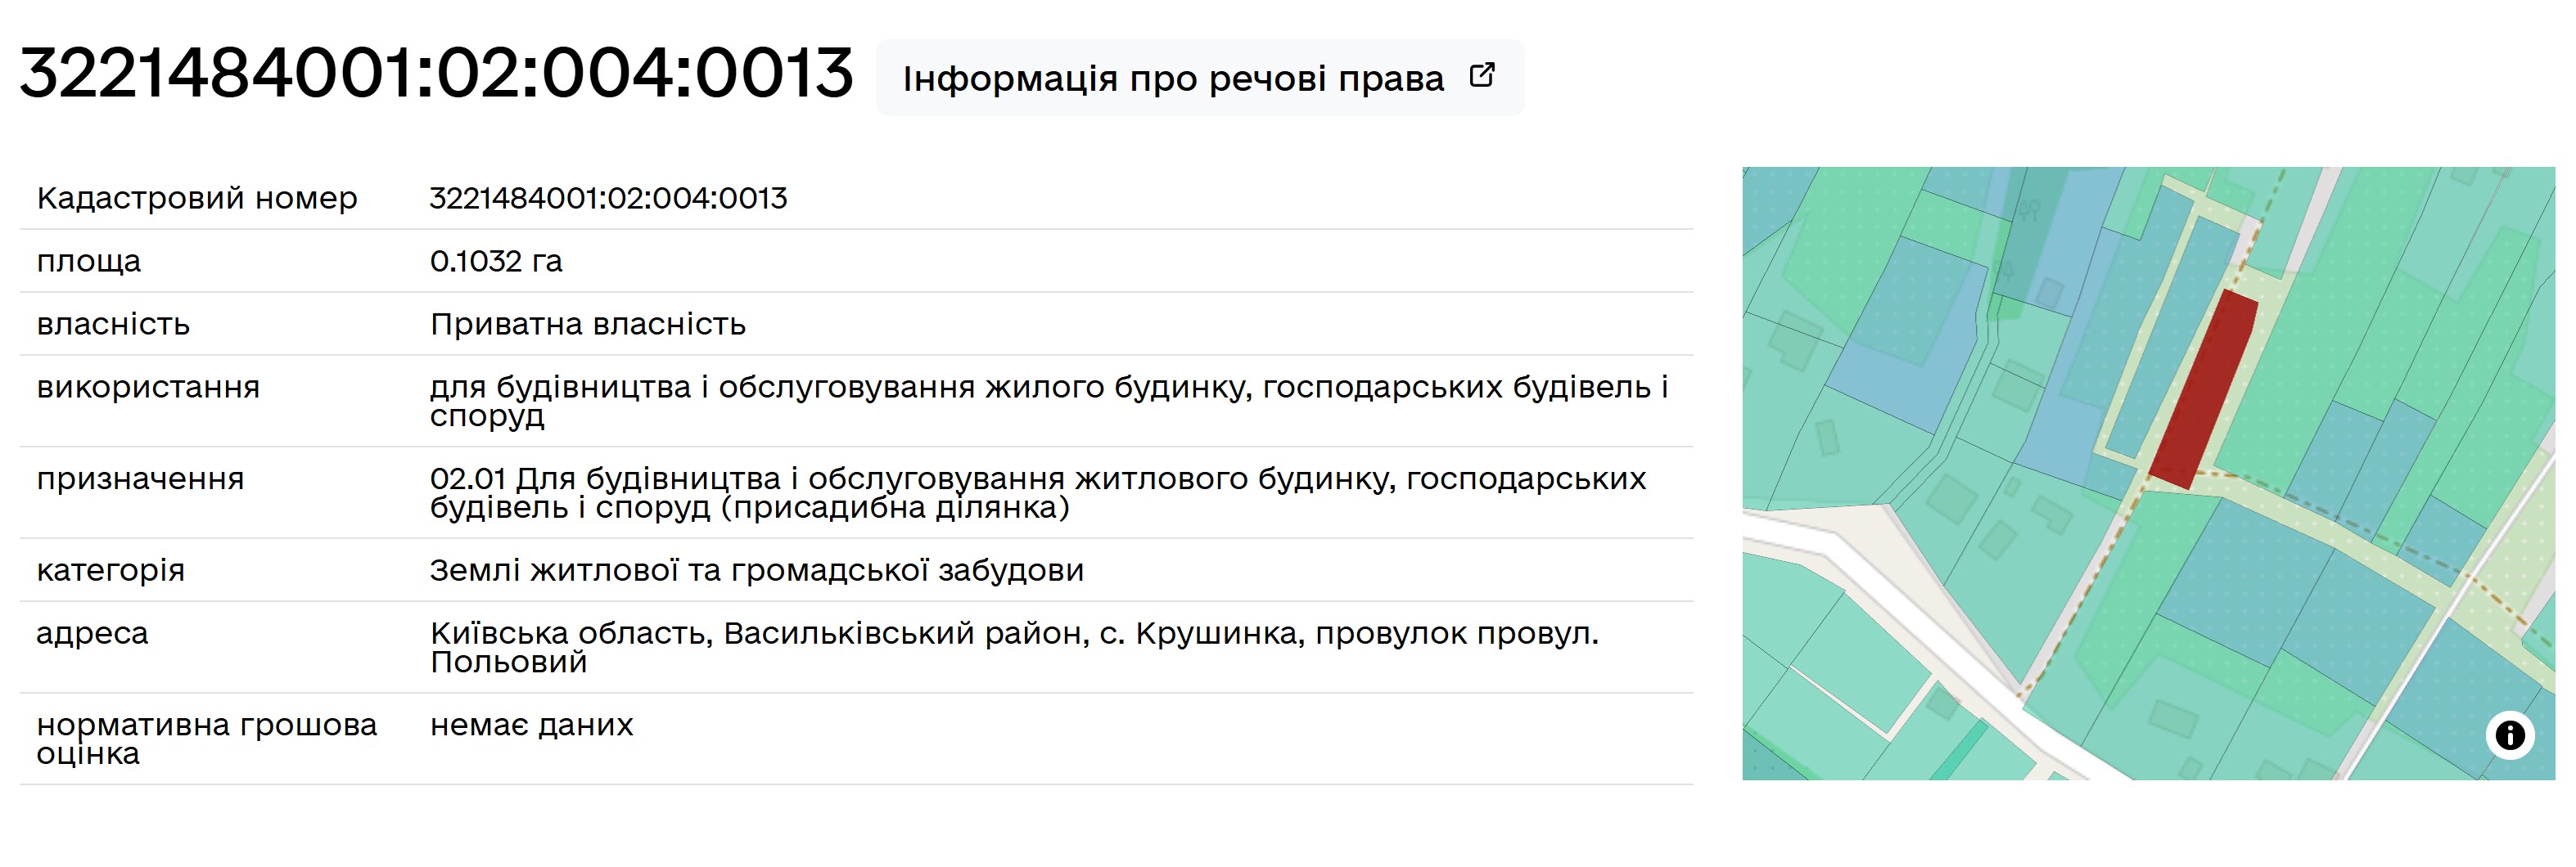Click the external link icon beside property rights

(x=1482, y=76)
